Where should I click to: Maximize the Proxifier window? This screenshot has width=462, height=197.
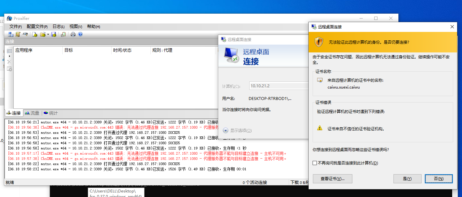tap(376, 18)
